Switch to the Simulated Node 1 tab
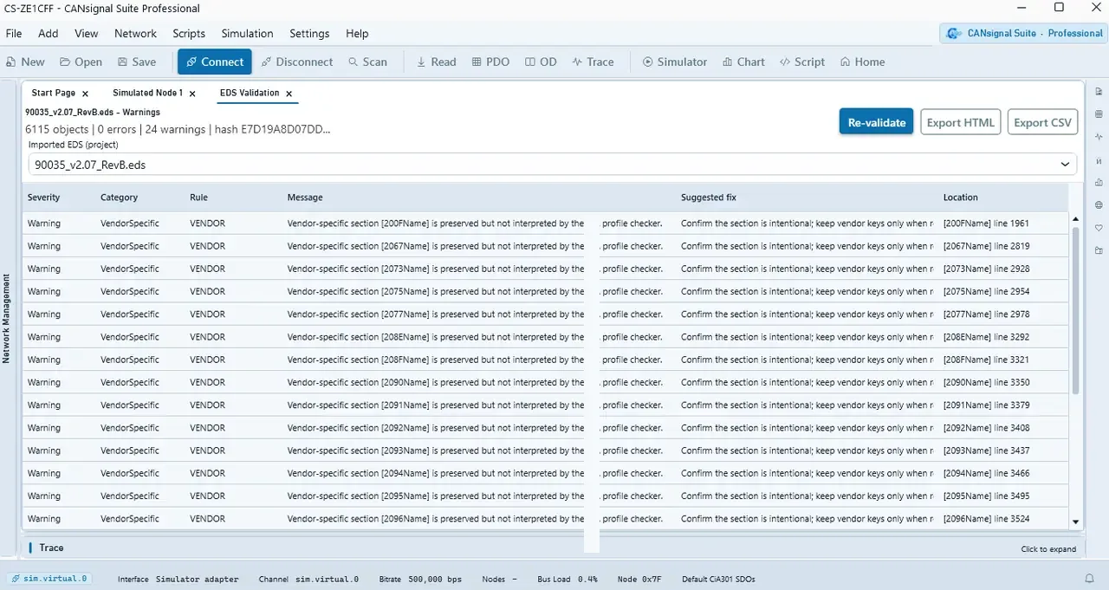Screen dimensions: 1109x590 pyautogui.click(x=147, y=93)
